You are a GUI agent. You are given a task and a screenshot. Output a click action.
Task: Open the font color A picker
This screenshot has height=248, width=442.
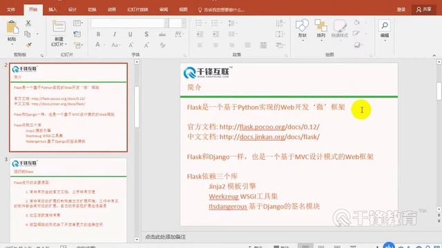99,45
